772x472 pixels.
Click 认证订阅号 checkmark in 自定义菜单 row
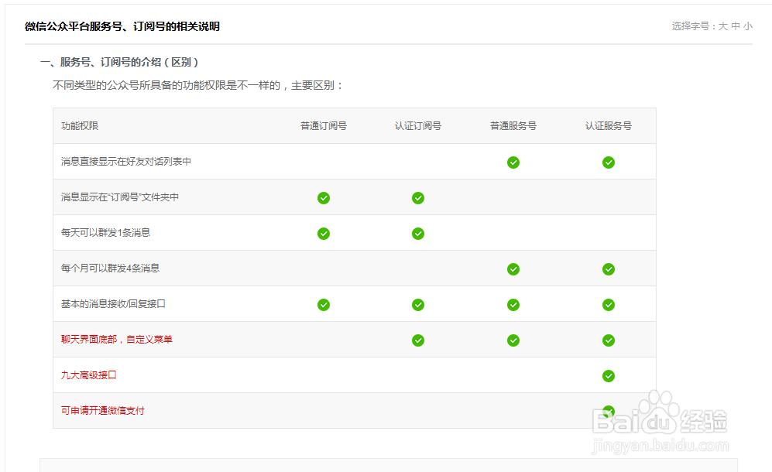click(x=418, y=340)
